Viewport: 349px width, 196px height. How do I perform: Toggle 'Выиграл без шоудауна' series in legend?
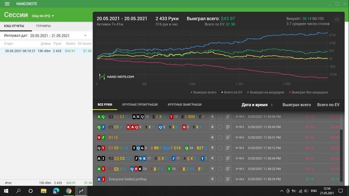click(x=308, y=93)
